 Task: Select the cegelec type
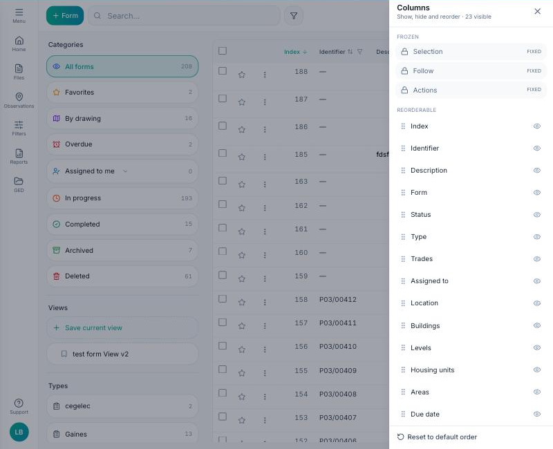[x=122, y=406]
